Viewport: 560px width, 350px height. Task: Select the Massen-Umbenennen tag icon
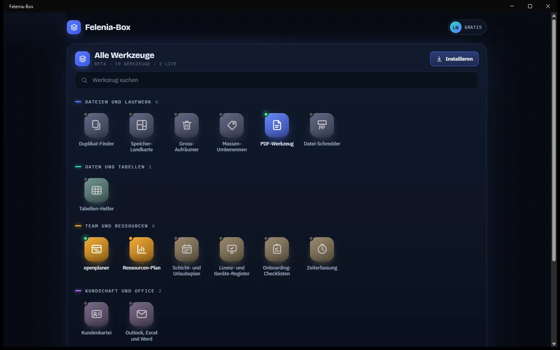pos(232,125)
